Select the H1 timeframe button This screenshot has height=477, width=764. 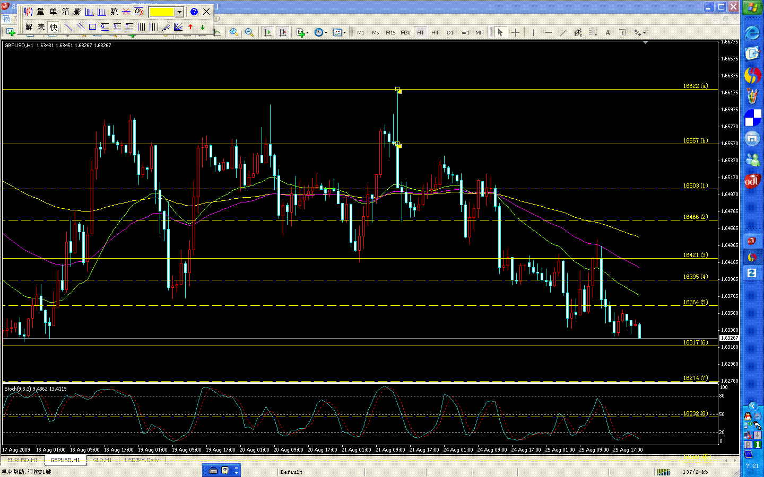(420, 32)
